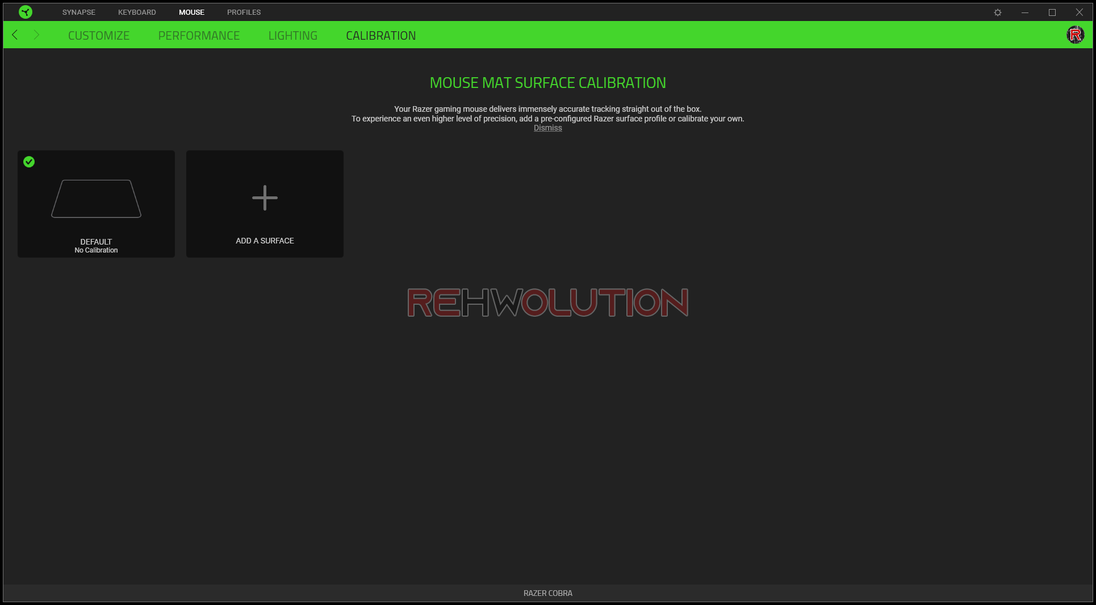Toggle the green checkmark on Default surface
The image size is (1096, 605).
pyautogui.click(x=29, y=162)
